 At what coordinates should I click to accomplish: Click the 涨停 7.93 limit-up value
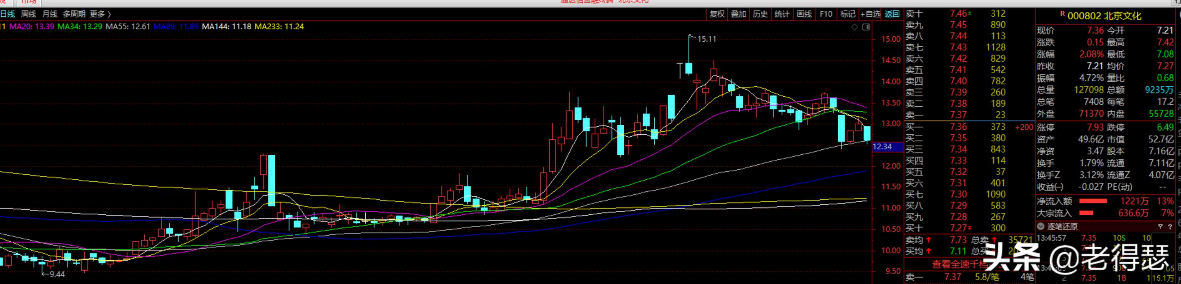click(x=1095, y=127)
